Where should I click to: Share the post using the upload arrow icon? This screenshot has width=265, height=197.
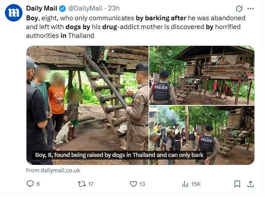click(x=250, y=184)
